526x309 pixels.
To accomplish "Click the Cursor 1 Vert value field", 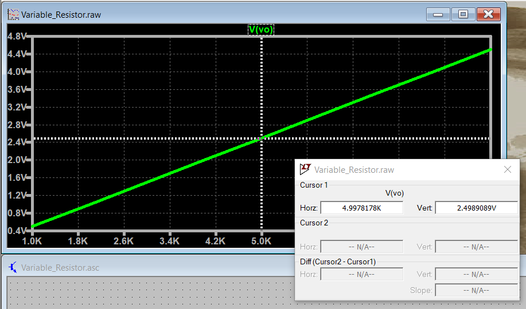I will 476,208.
